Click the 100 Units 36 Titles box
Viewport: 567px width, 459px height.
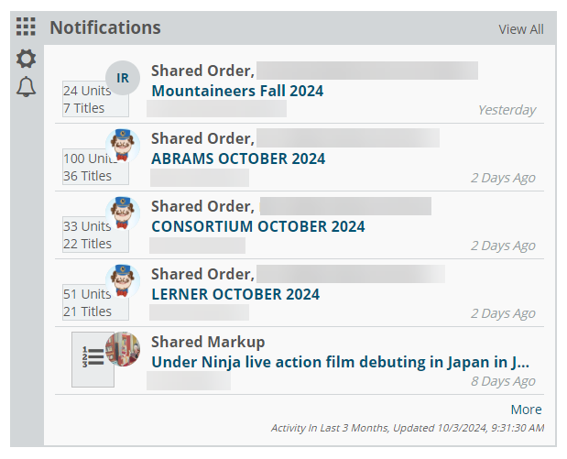[95, 167]
